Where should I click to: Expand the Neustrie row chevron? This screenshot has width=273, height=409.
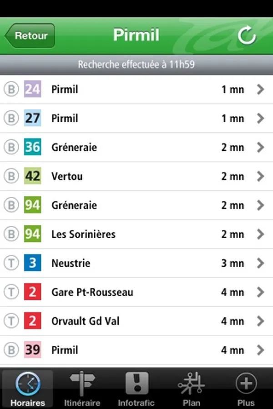click(x=260, y=263)
